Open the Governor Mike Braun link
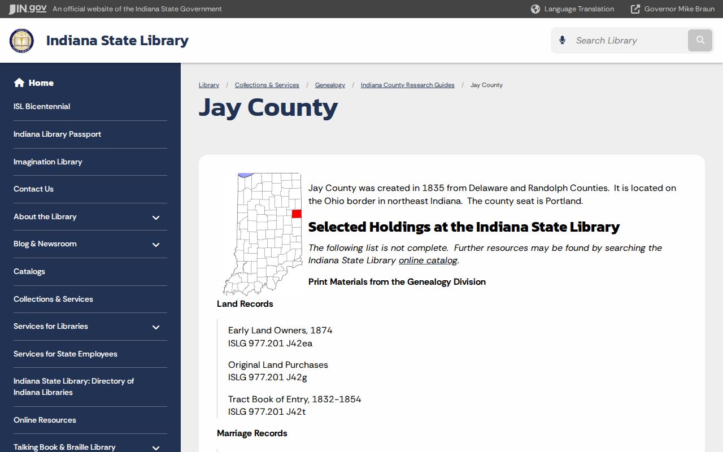This screenshot has height=452, width=723. pos(680,9)
